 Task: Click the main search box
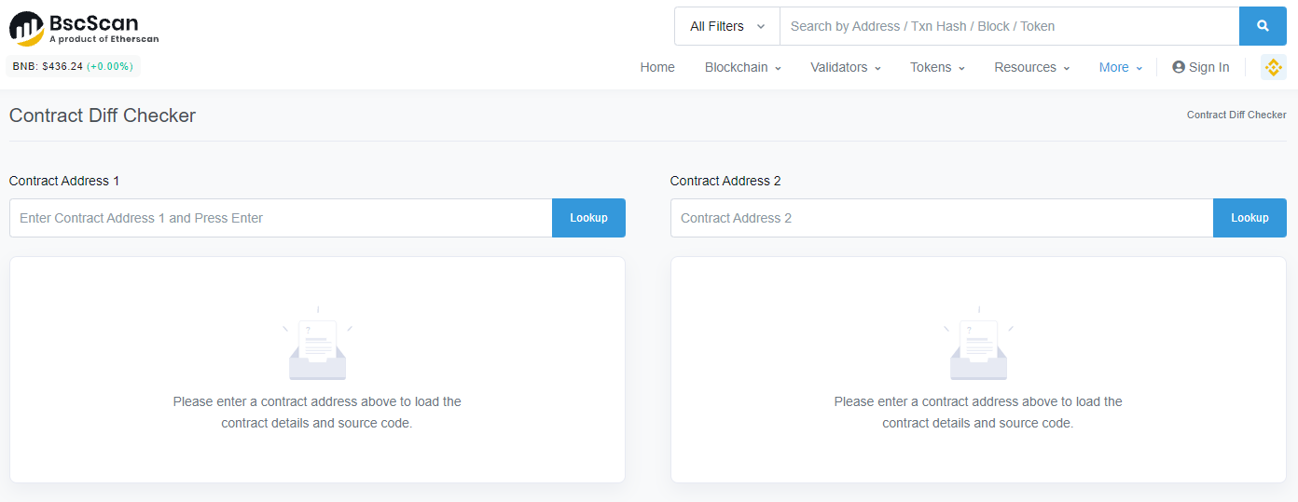(1009, 26)
